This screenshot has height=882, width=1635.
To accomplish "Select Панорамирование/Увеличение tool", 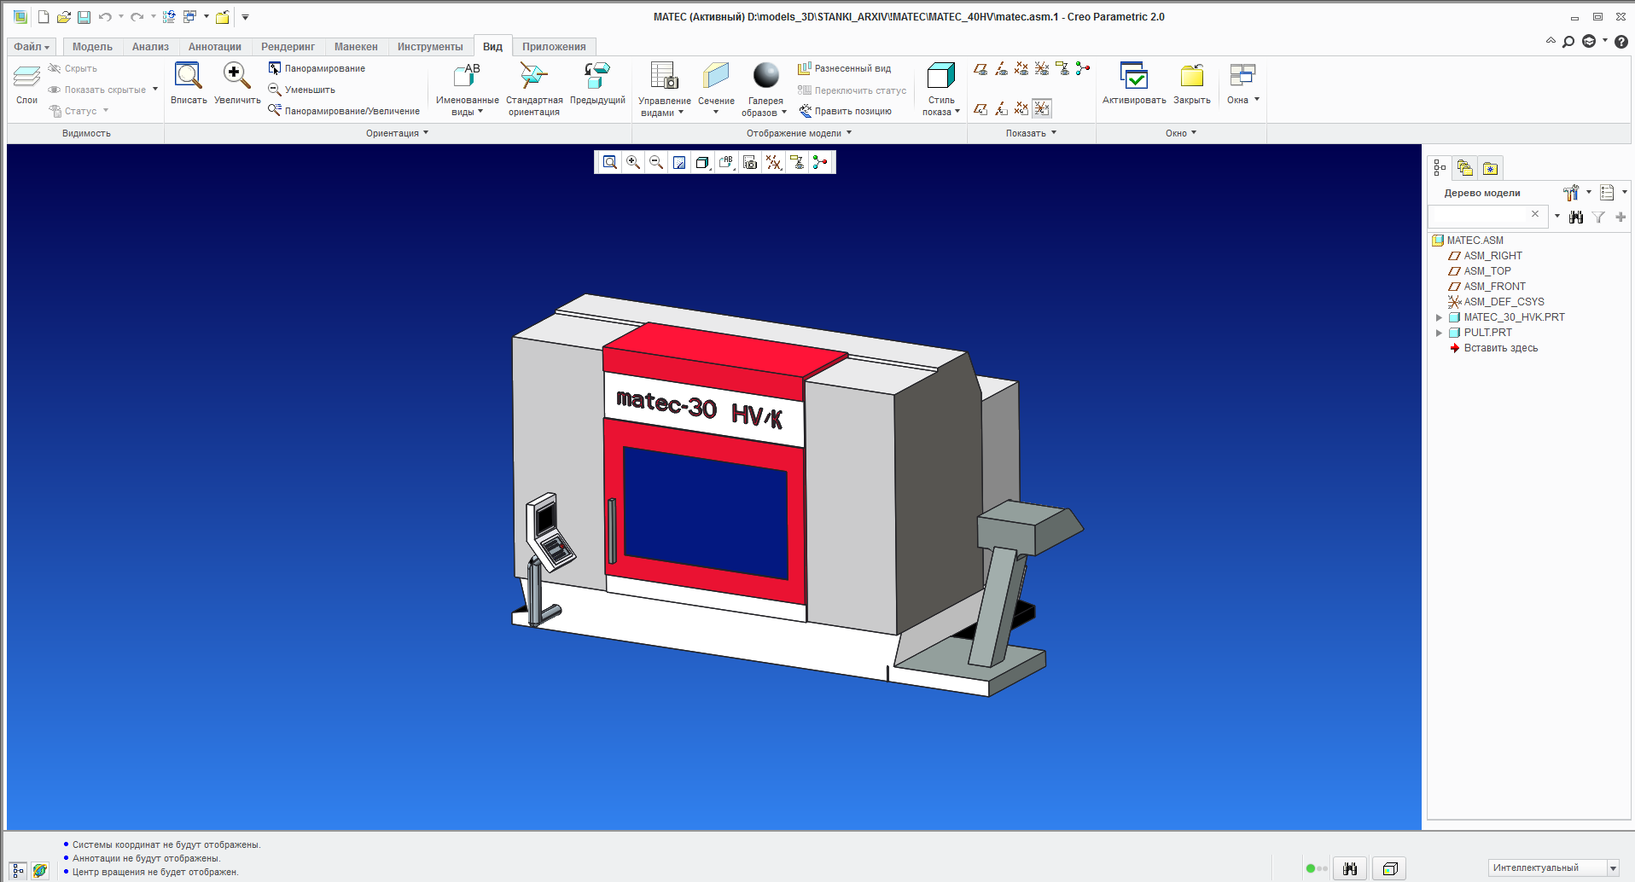I will click(344, 111).
